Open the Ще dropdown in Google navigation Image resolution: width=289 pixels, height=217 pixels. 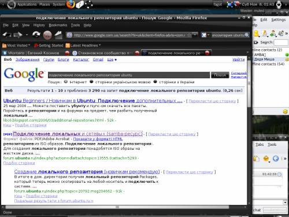click(x=112, y=60)
